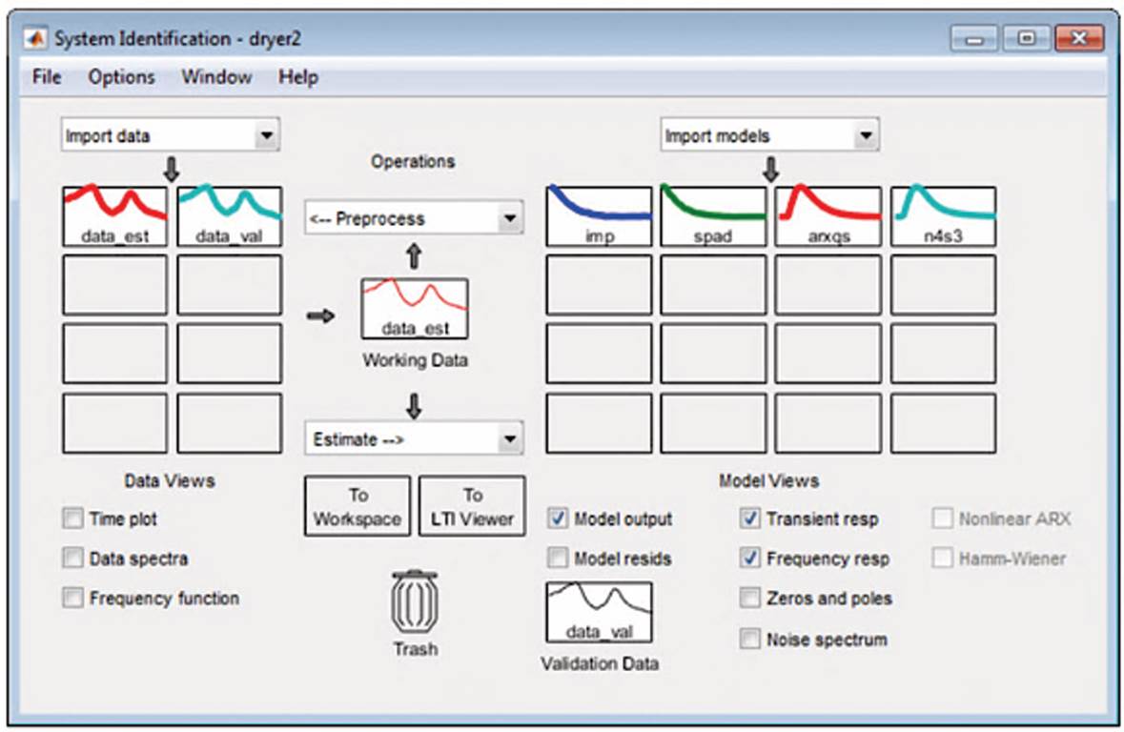Open the File menu

click(46, 77)
